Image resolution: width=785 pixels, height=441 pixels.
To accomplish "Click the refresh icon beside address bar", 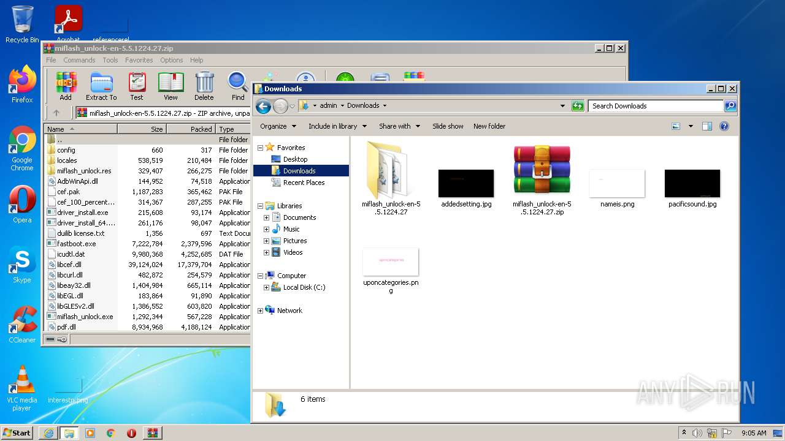I will tap(577, 106).
